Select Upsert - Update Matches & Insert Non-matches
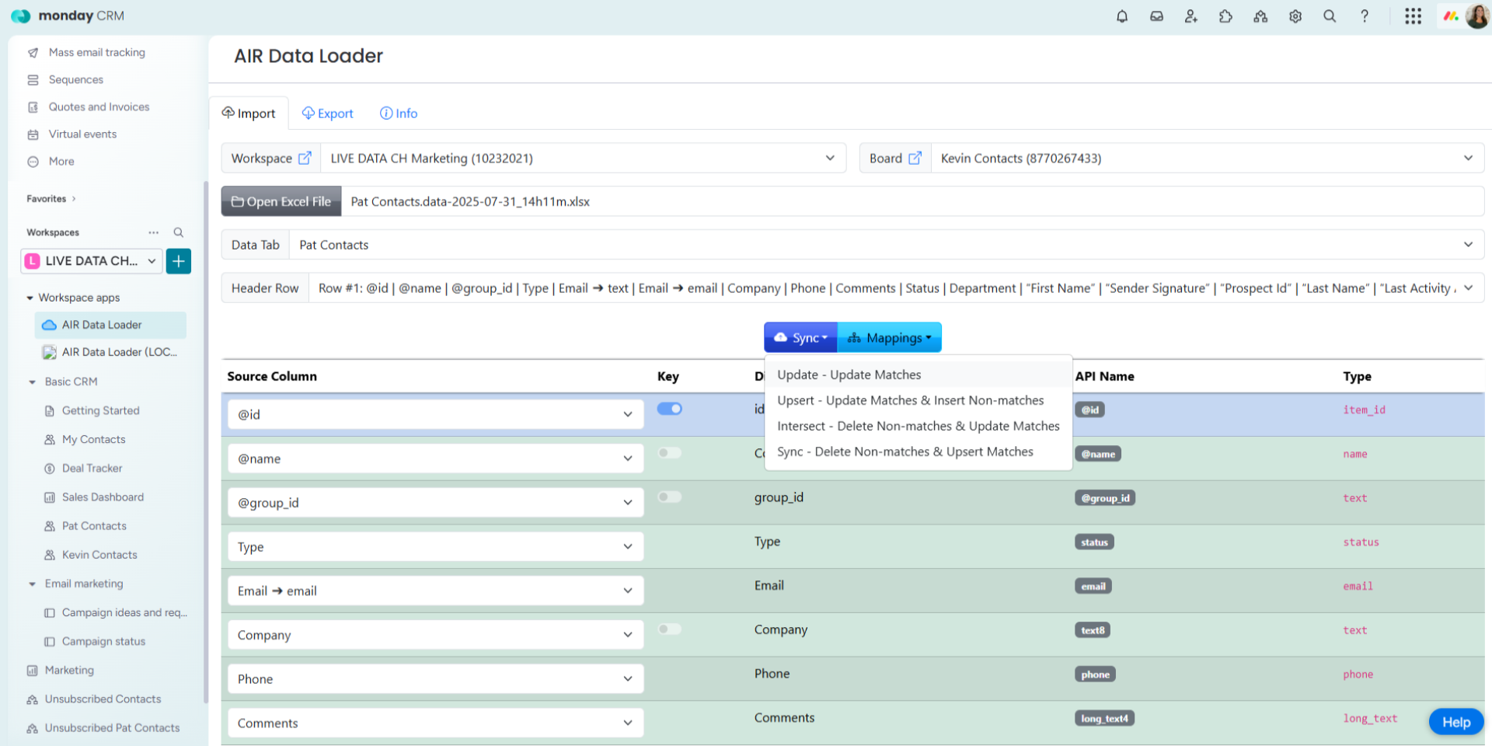This screenshot has width=1492, height=746. (x=918, y=400)
